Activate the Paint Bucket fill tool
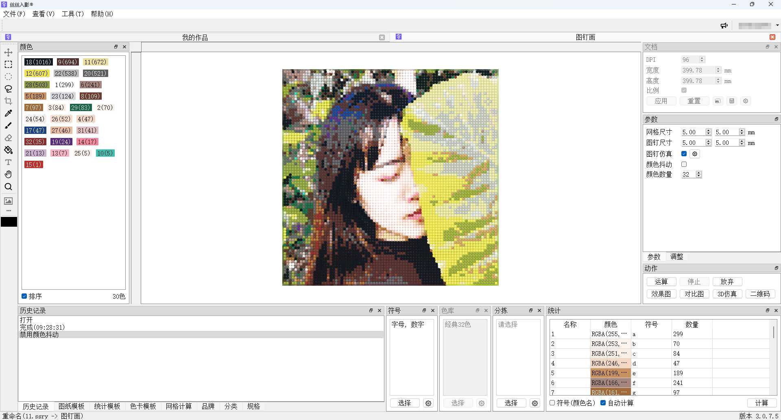The height and width of the screenshot is (420, 781). [8, 150]
